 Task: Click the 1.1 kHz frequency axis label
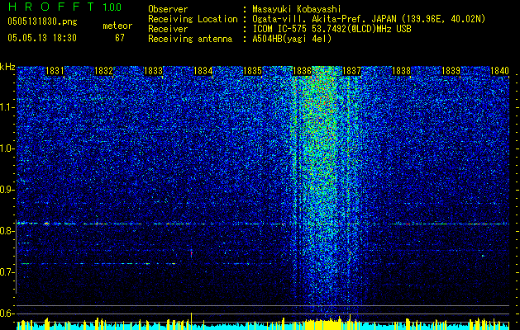click(7, 107)
